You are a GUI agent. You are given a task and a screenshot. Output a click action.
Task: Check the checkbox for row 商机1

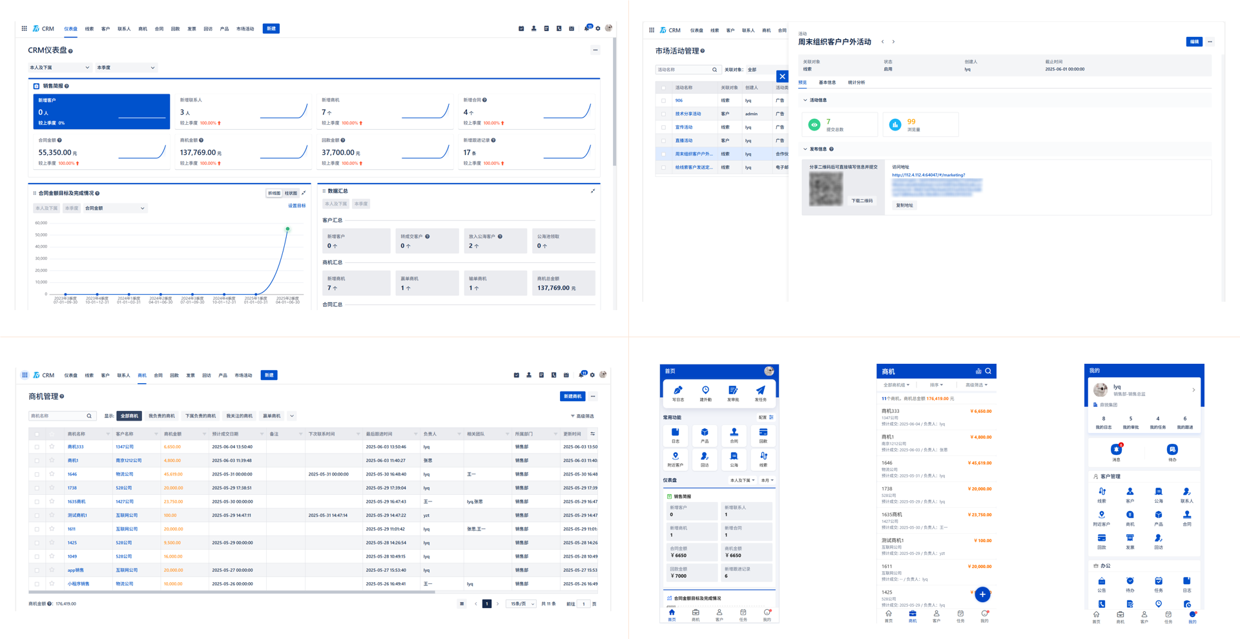point(37,461)
